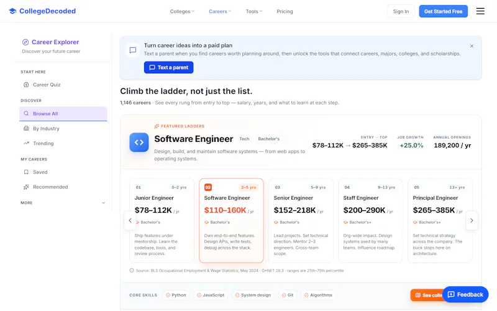Expand the MORE sidebar section
This screenshot has height=311, width=497.
63,203
